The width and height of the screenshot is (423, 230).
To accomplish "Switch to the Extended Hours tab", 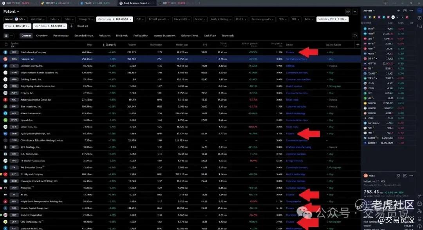I will pos(84,36).
